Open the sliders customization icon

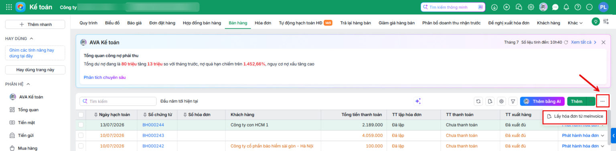tap(606, 22)
